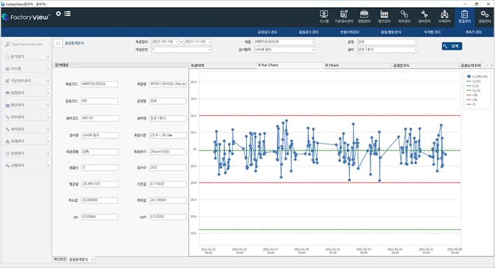The image size is (495, 268).
Task: Click the blue 검색 search button
Action: coord(452,46)
